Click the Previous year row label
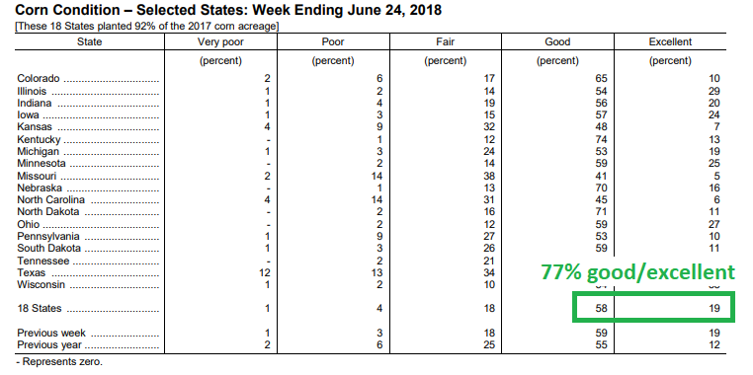Image resolution: width=753 pixels, height=375 pixels. coord(49,344)
